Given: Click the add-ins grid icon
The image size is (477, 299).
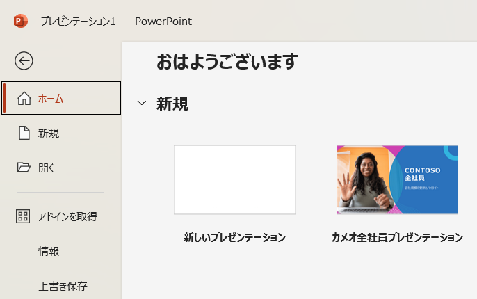Looking at the screenshot, I should tap(23, 216).
